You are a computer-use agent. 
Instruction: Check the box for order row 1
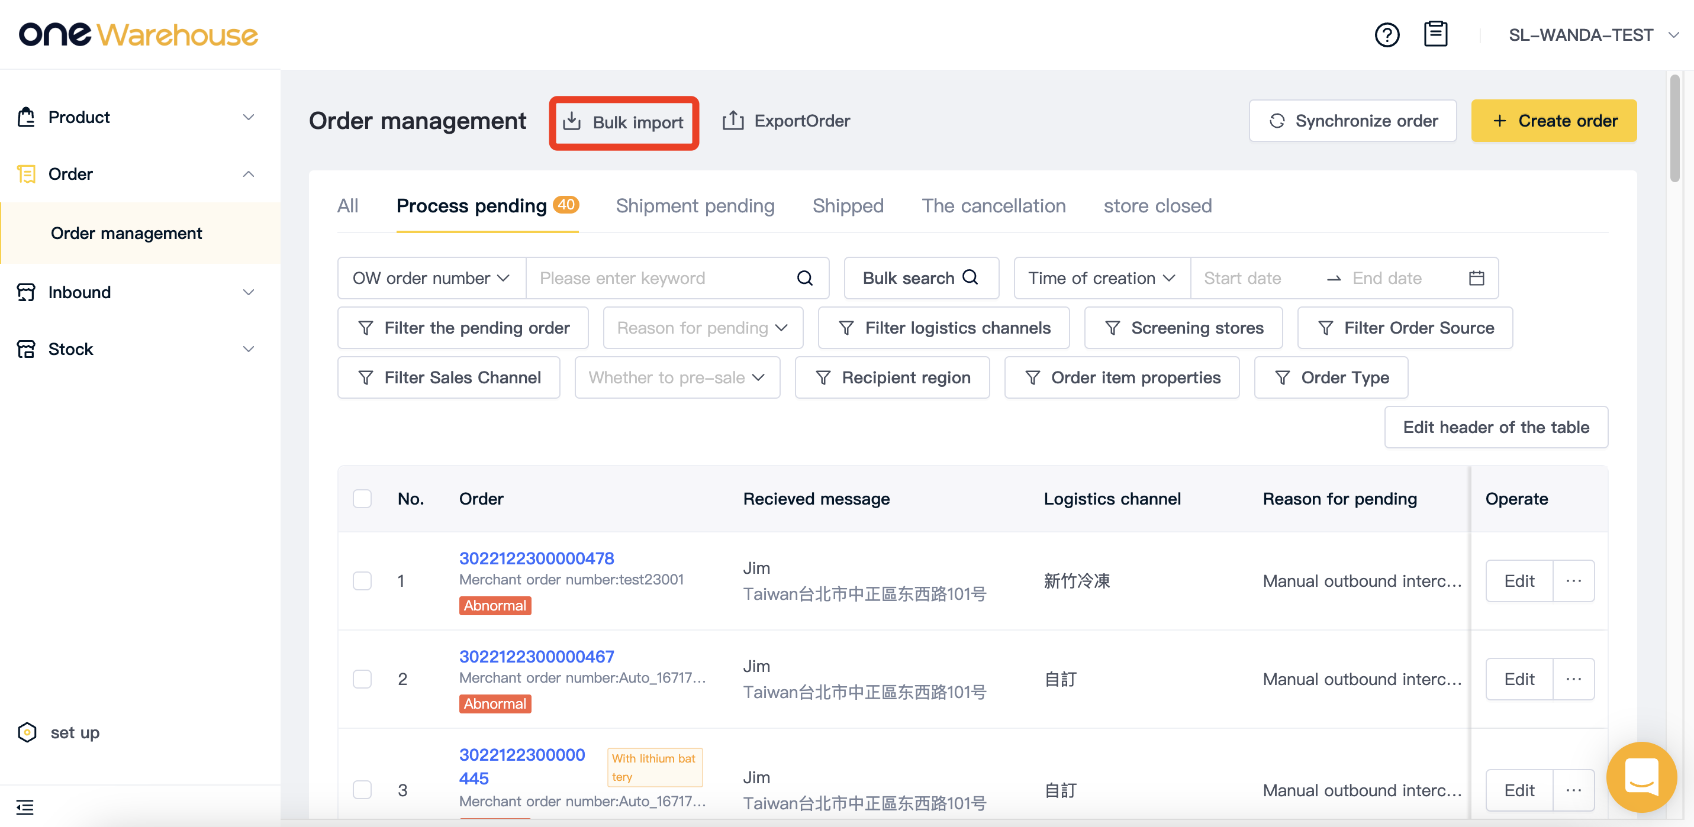pyautogui.click(x=362, y=581)
